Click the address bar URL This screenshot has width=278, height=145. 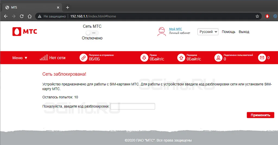pyautogui.click(x=93, y=16)
